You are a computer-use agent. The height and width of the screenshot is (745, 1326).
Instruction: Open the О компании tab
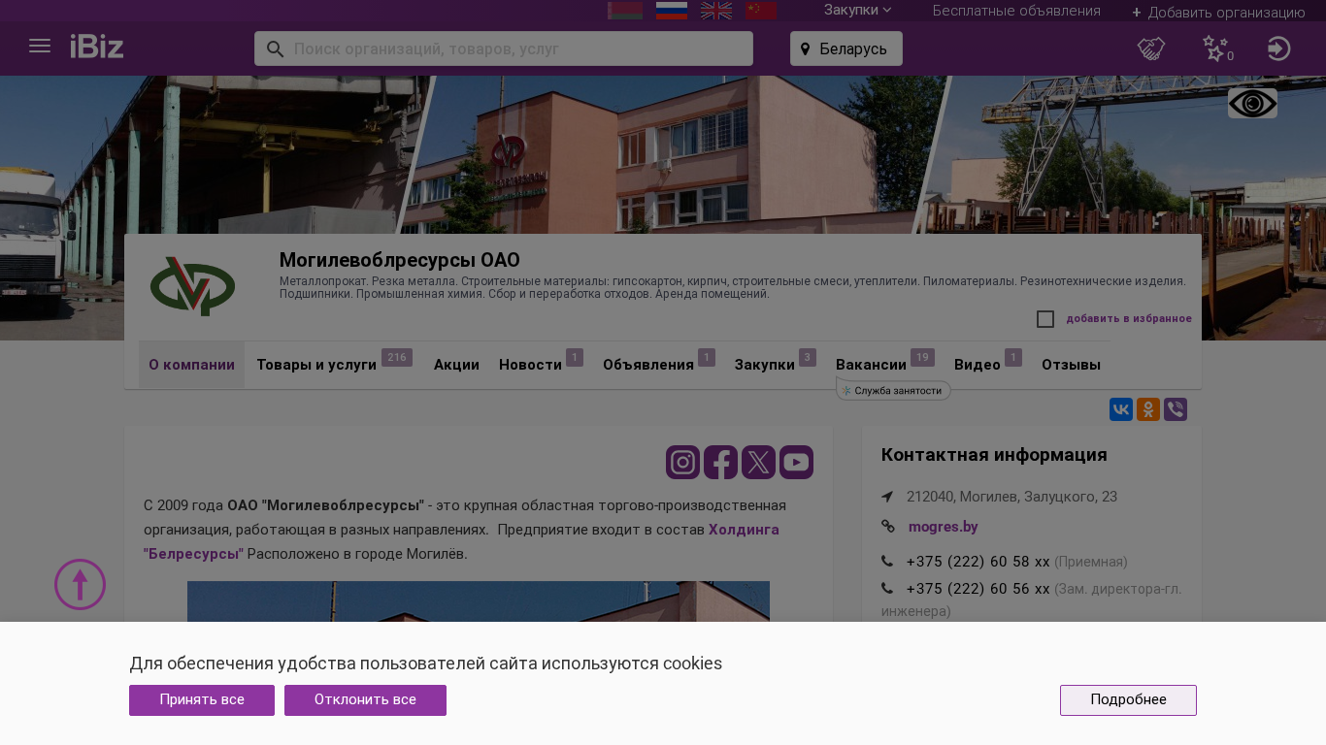pos(191,365)
